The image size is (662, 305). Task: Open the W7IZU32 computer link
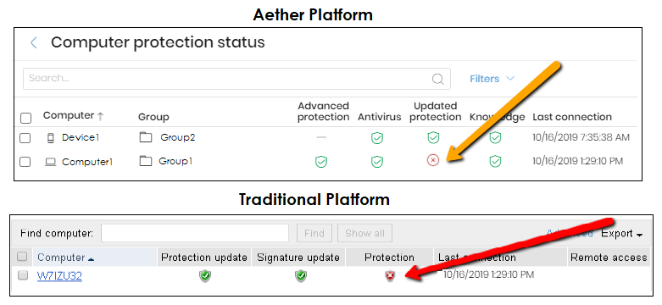[59, 276]
